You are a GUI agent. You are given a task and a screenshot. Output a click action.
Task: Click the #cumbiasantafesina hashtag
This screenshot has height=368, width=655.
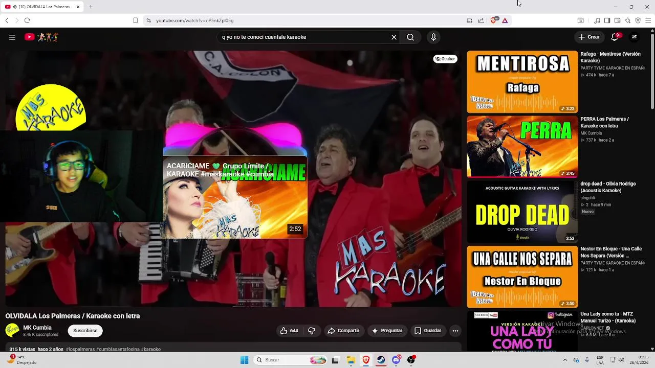118,350
